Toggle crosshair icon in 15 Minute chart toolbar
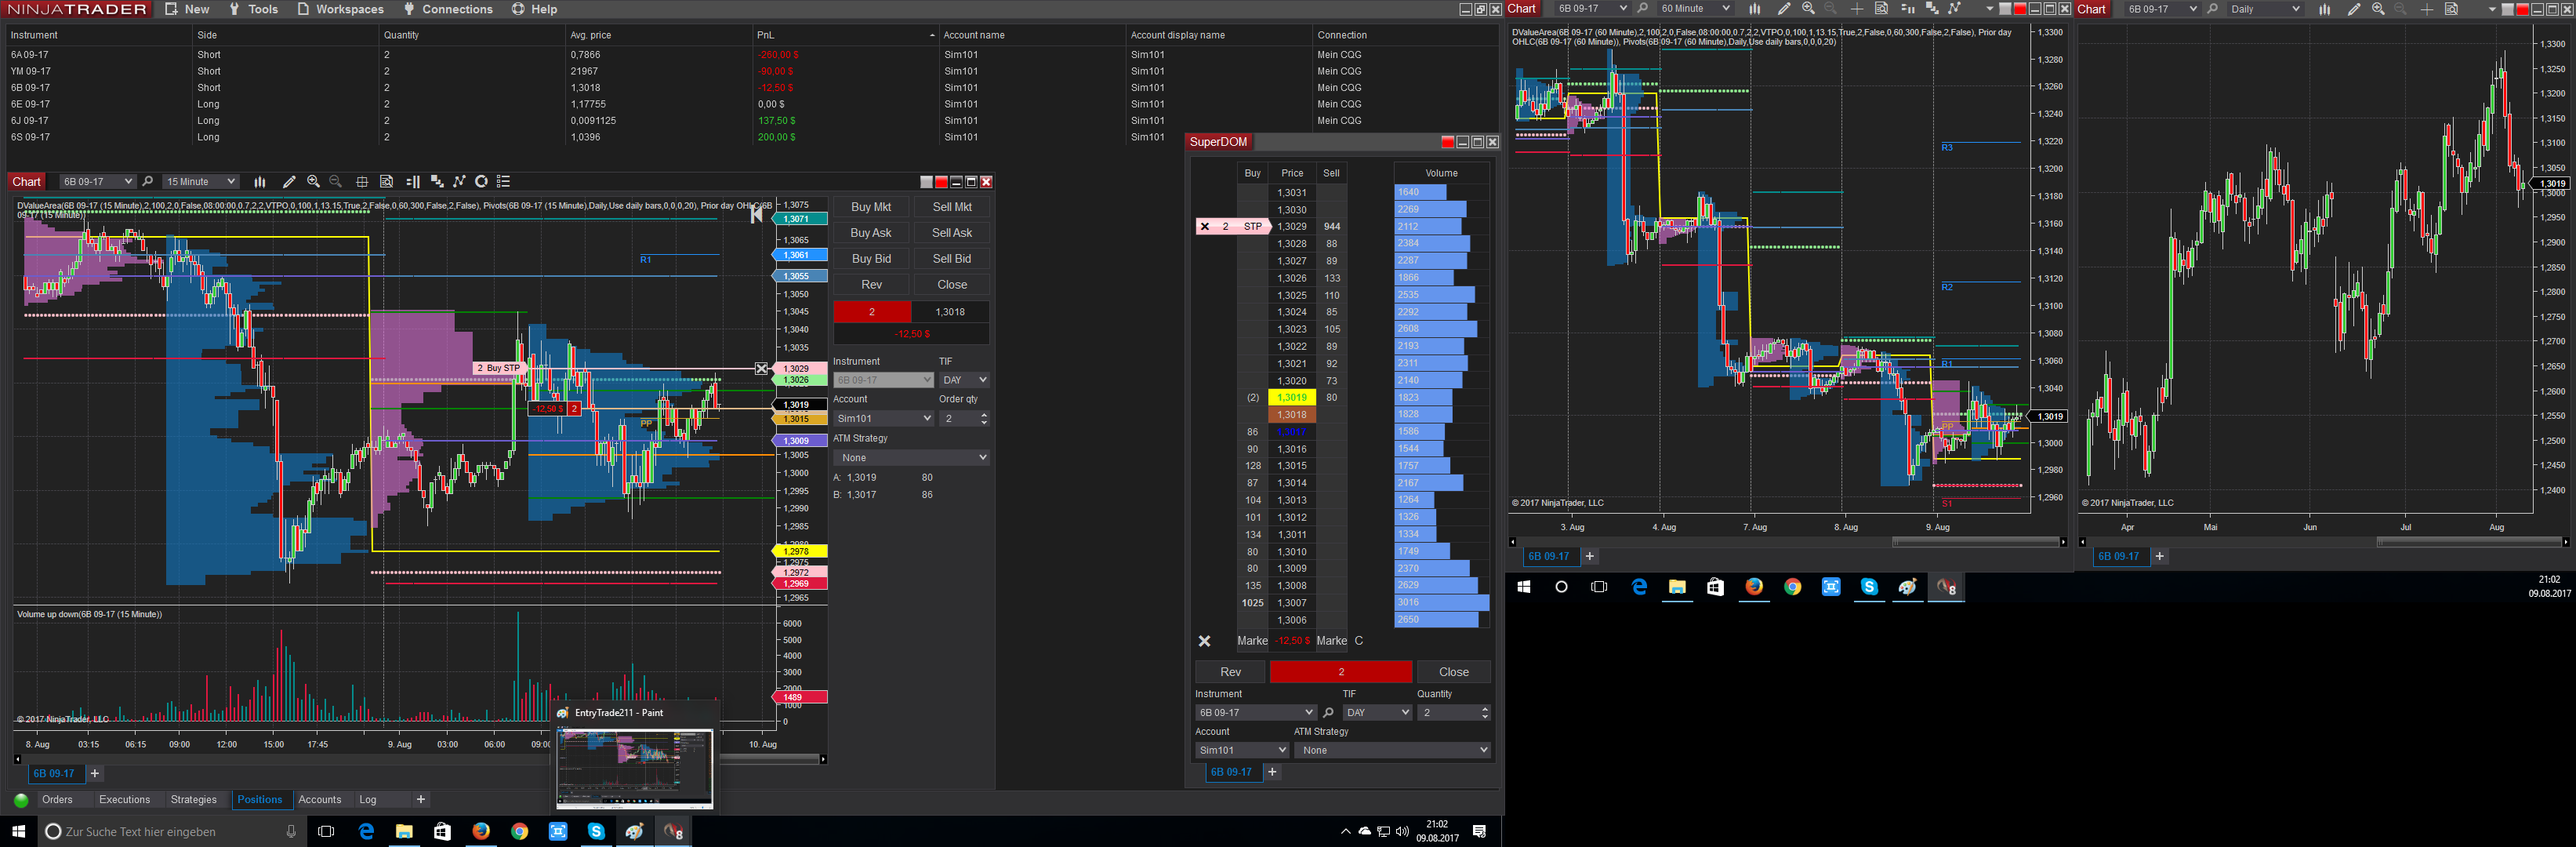Image resolution: width=2576 pixels, height=847 pixels. click(362, 182)
